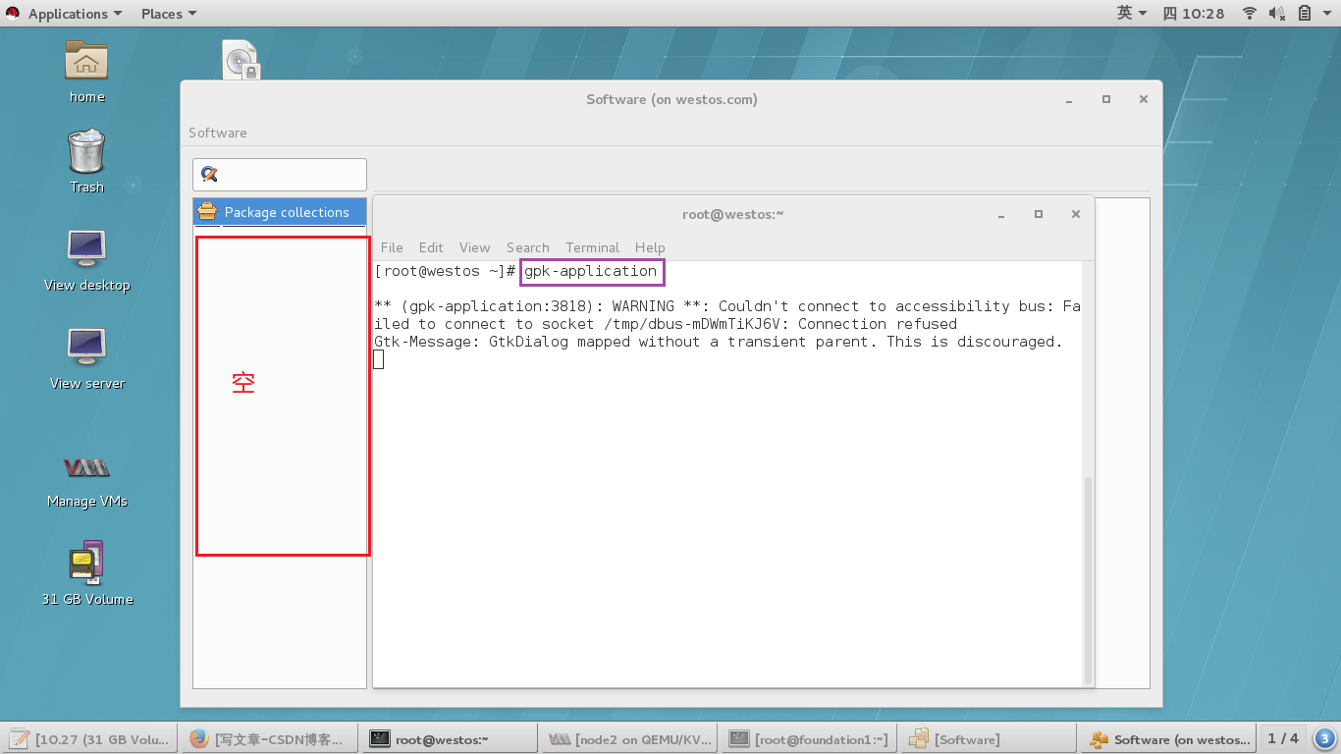Viewport: 1341px width, 754px height.
Task: Open the terminal Edit menu
Action: click(x=431, y=247)
